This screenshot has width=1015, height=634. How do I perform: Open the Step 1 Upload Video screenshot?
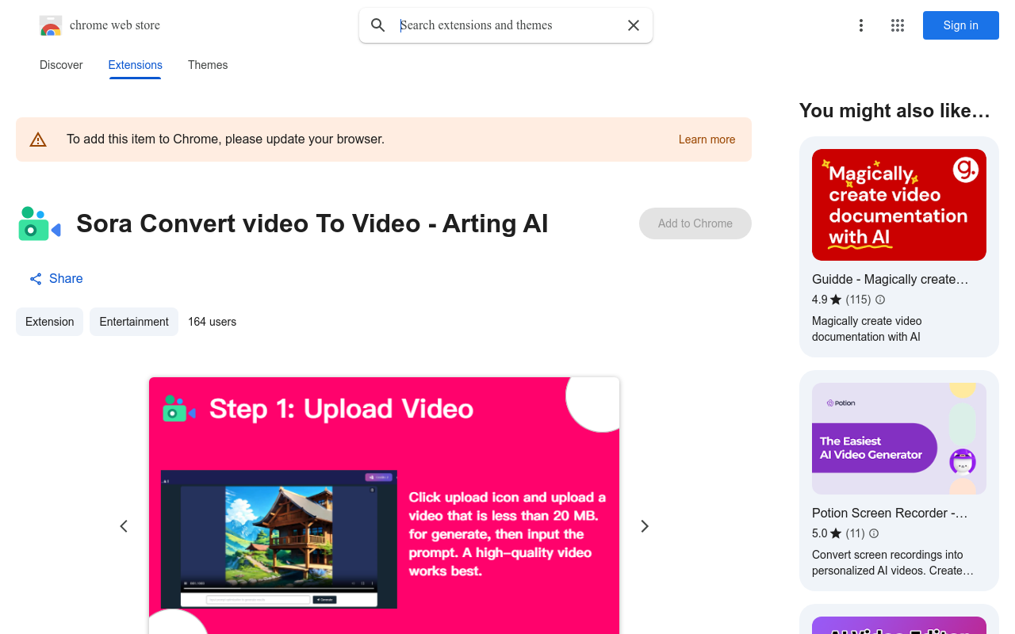[x=384, y=506]
